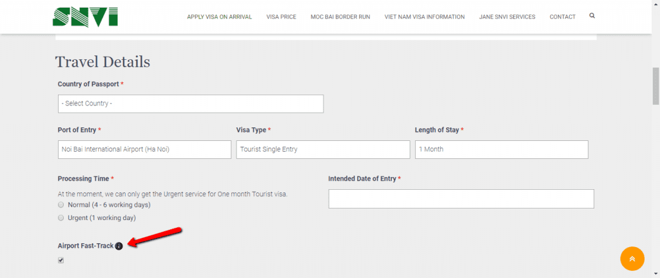Click the Airport Fast-Track label
Image resolution: width=660 pixels, height=278 pixels.
(x=86, y=246)
